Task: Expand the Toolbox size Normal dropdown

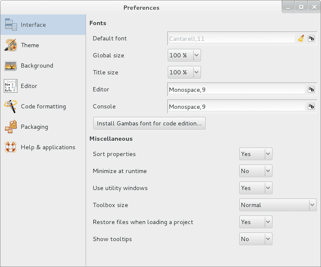Action: 278,205
